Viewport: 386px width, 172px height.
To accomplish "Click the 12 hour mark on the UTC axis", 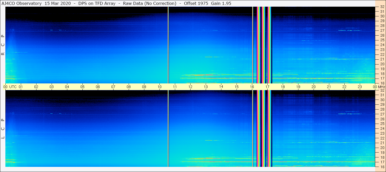I will 190,87.
